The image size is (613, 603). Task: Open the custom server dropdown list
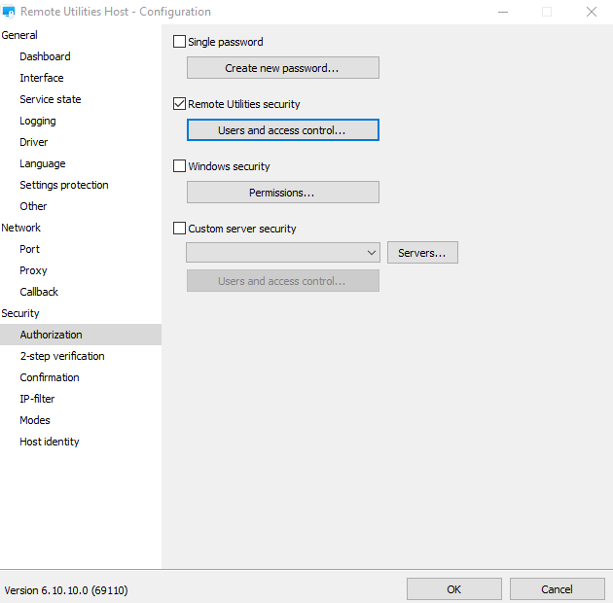[x=282, y=253]
